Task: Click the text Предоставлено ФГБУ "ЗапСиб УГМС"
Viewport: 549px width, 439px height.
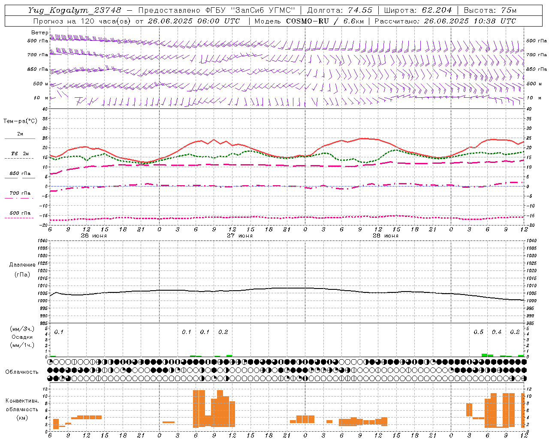Action: coord(217,10)
